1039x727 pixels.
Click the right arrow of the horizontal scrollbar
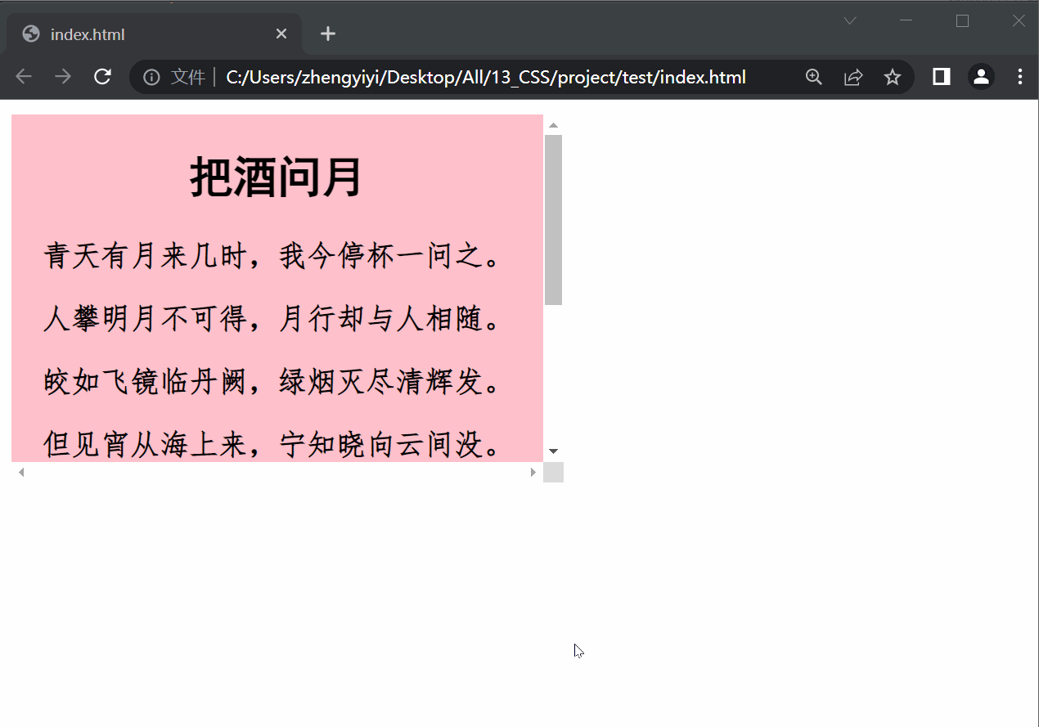[x=533, y=472]
